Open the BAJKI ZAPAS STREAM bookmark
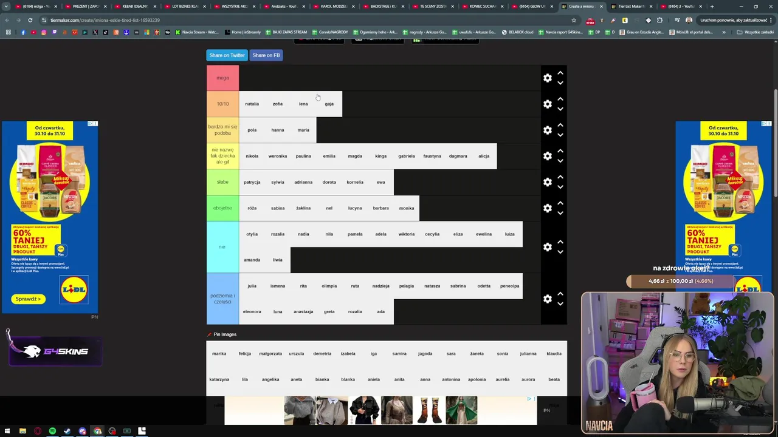Viewport: 778px width, 437px height. (x=287, y=32)
